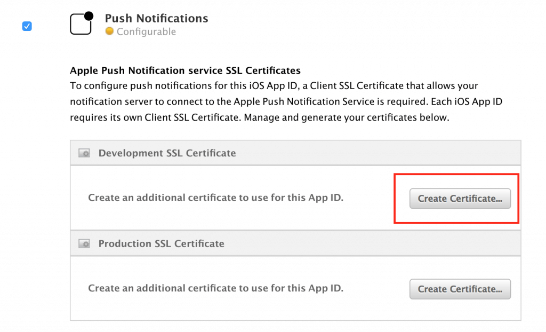
Task: Click the certificate image icon beside Production SSL
Action: coord(84,243)
